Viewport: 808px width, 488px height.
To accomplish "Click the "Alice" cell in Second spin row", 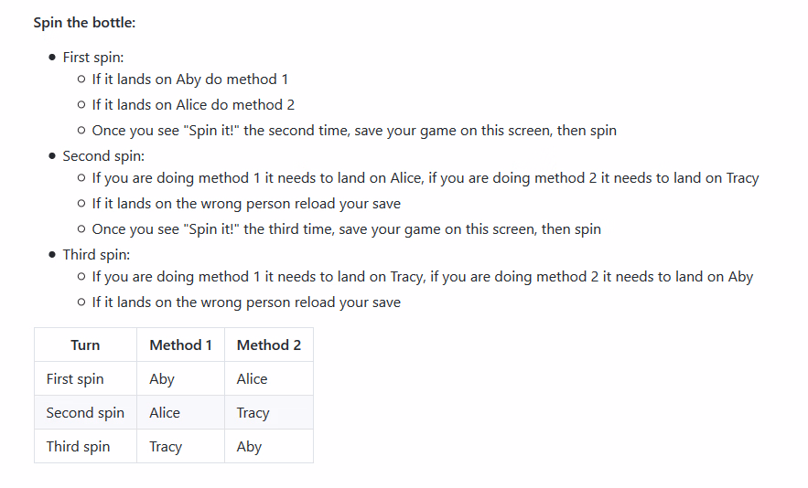I will click(181, 413).
